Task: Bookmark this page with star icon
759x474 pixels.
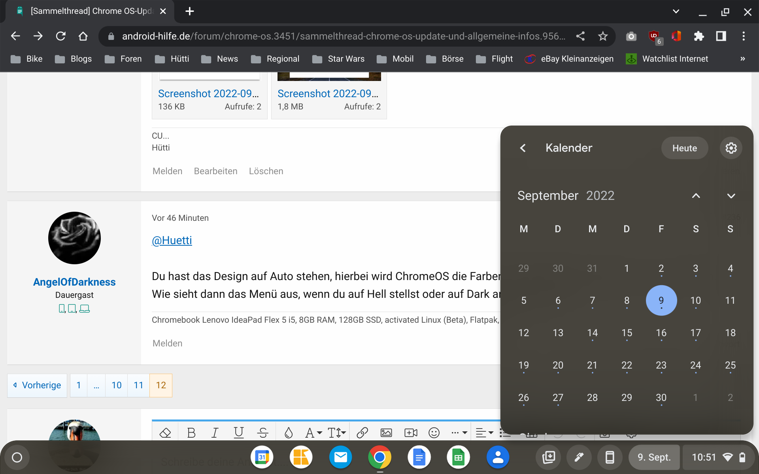Action: (602, 36)
